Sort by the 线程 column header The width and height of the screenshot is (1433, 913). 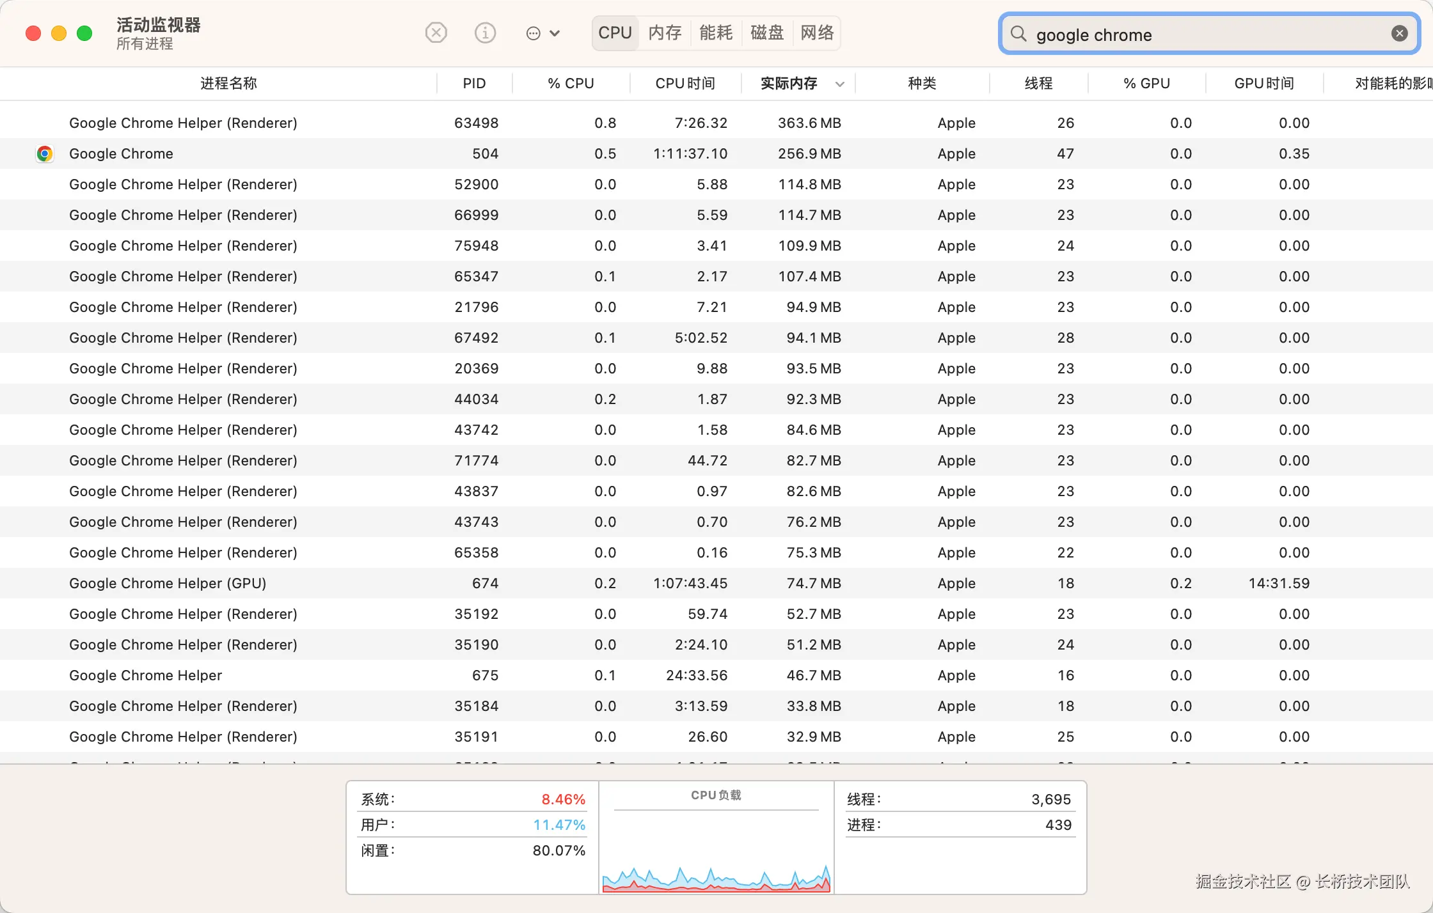pyautogui.click(x=1038, y=84)
